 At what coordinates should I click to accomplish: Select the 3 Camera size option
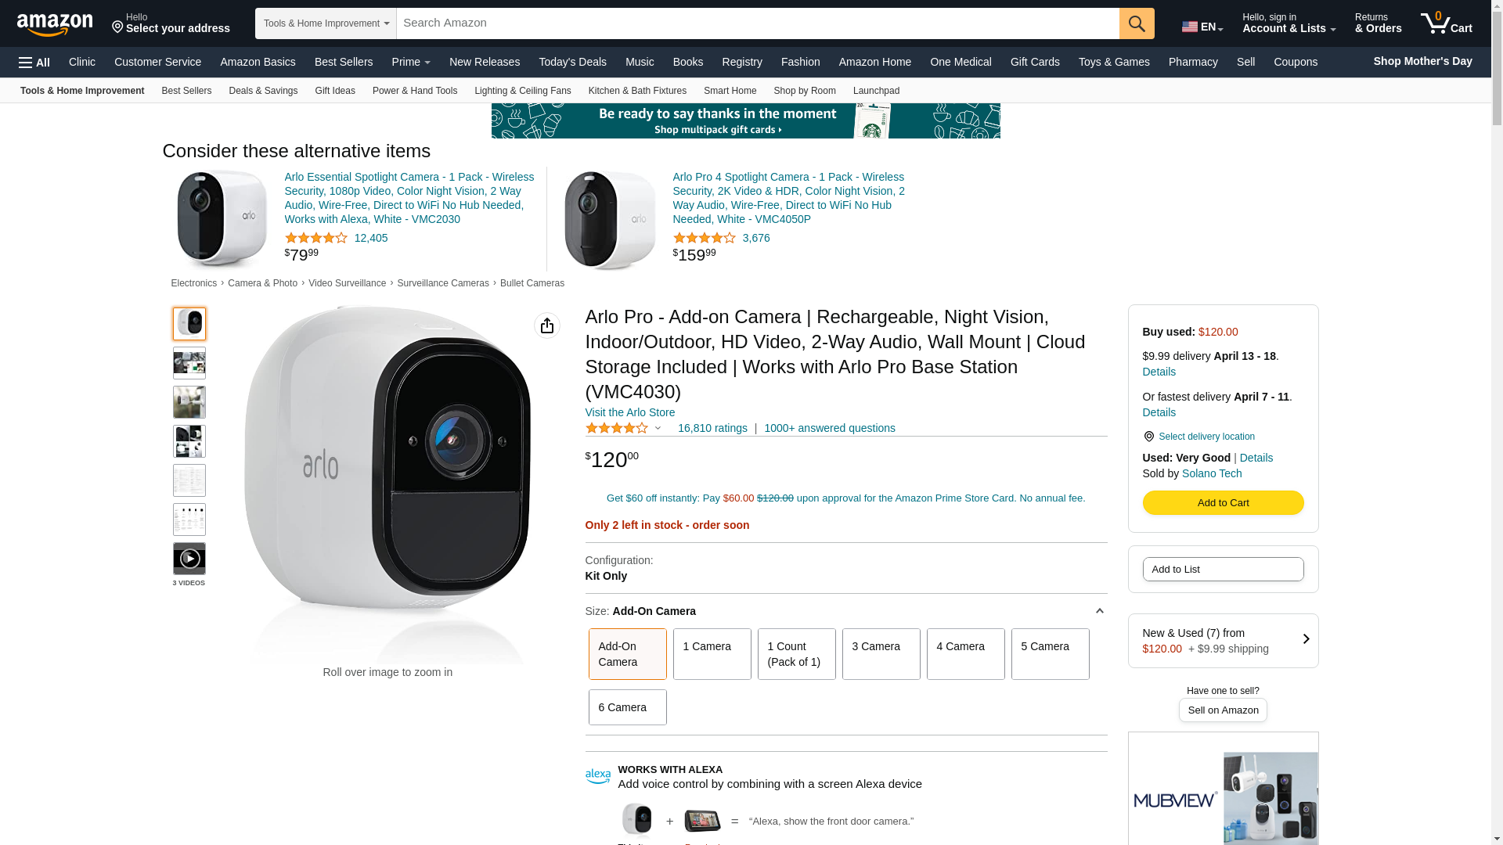(x=881, y=654)
